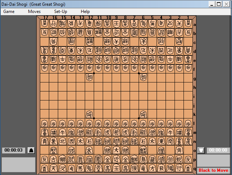This screenshot has height=175, width=232.
Task: Select Black's wolf 狼 on square 13m
Action: pos(80,132)
